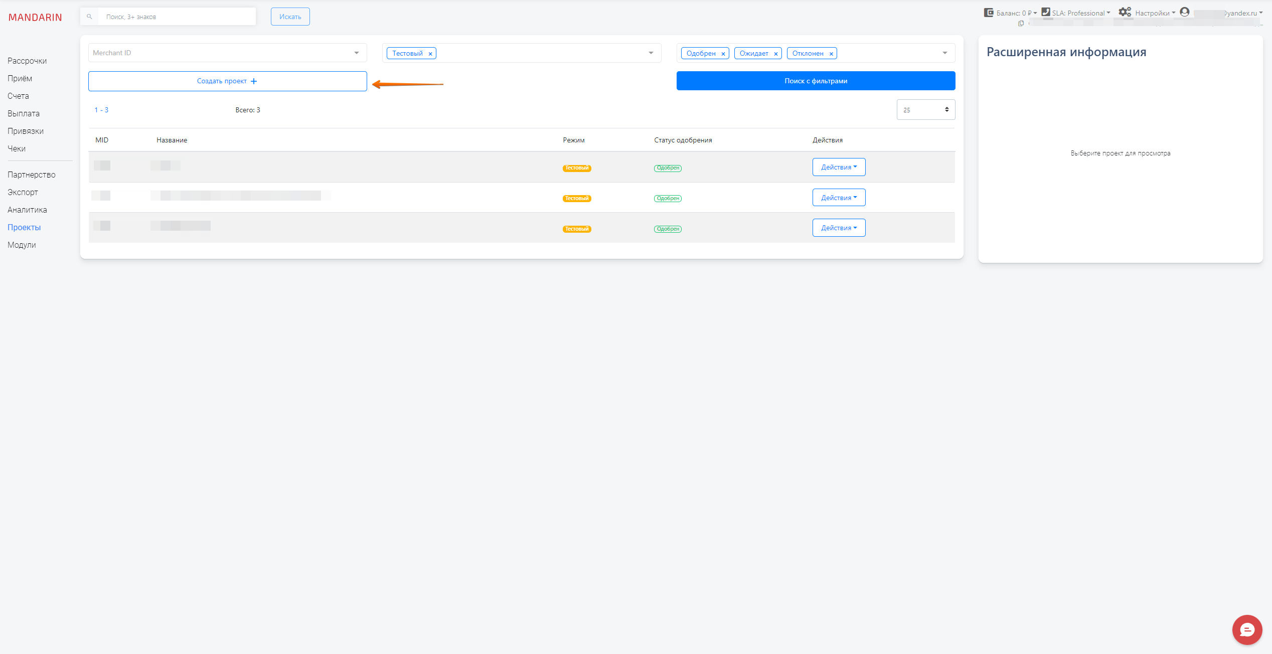This screenshot has height=654, width=1272.
Task: Click Поиск с фильтрами button
Action: point(816,81)
